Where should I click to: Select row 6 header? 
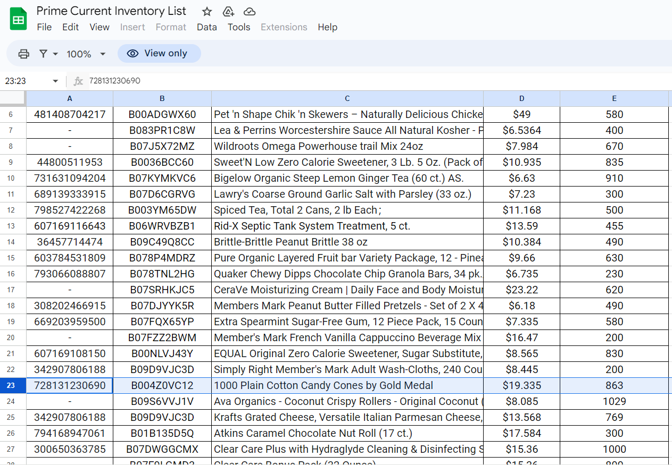coord(13,114)
